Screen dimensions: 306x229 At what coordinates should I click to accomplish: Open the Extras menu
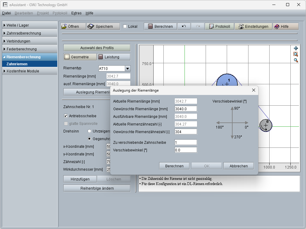tap(76, 13)
